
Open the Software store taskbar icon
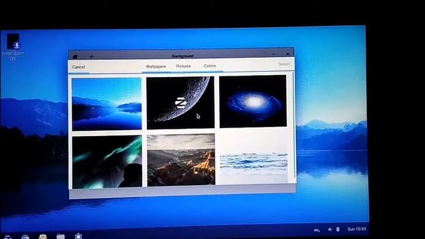[42, 237]
